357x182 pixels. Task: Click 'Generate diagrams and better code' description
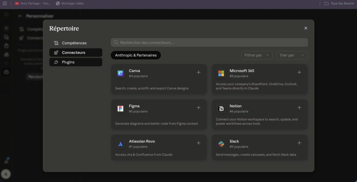click(157, 124)
